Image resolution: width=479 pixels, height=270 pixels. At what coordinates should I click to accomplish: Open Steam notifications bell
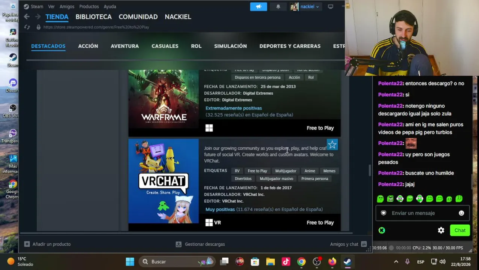pos(278,6)
